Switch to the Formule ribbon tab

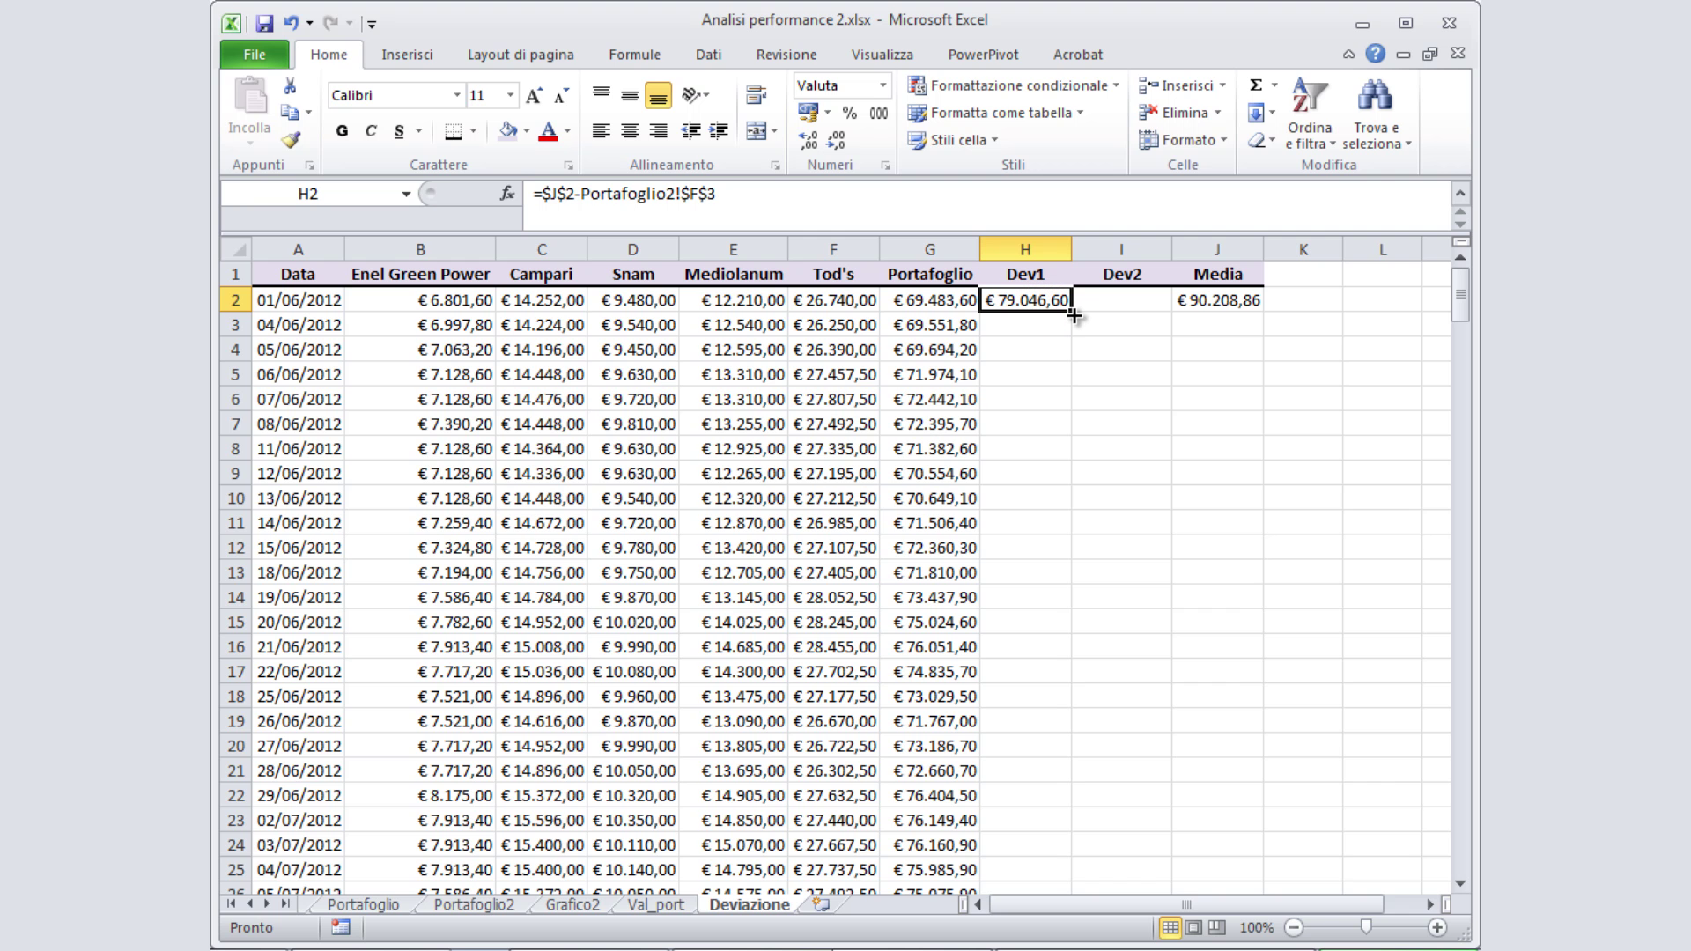tap(634, 55)
